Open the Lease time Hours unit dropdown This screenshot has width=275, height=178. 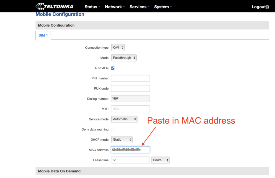pos(160,160)
